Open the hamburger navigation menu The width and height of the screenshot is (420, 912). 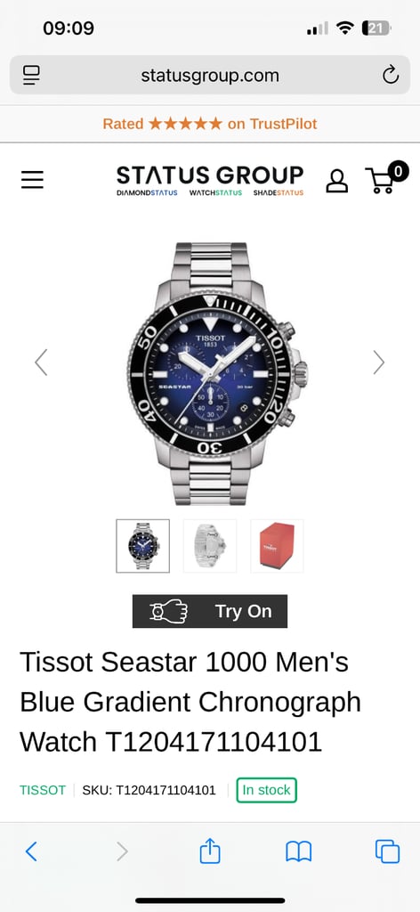coord(33,180)
